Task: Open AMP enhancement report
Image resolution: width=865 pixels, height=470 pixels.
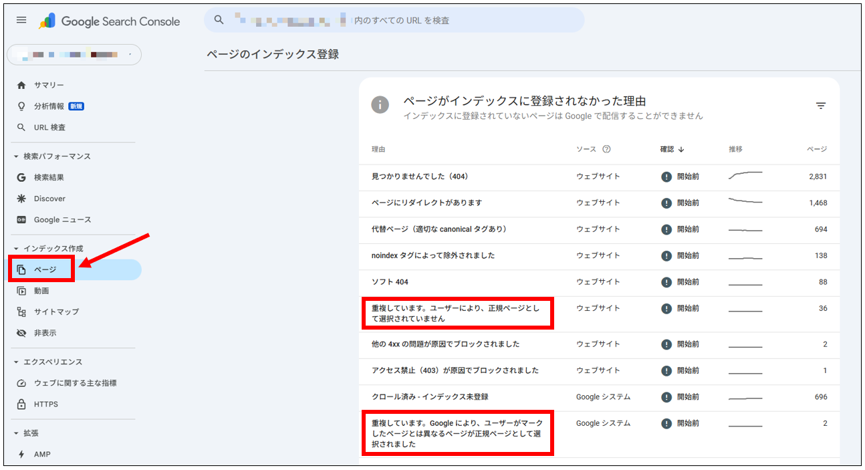Action: [x=42, y=454]
